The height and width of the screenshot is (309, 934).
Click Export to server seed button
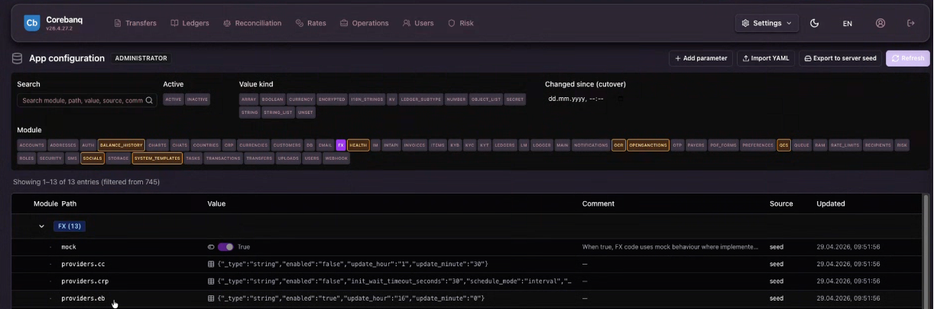tap(840, 58)
